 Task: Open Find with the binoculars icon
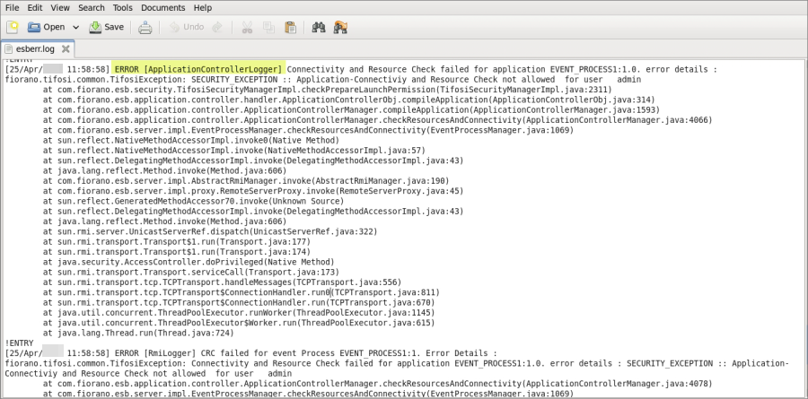pyautogui.click(x=320, y=27)
